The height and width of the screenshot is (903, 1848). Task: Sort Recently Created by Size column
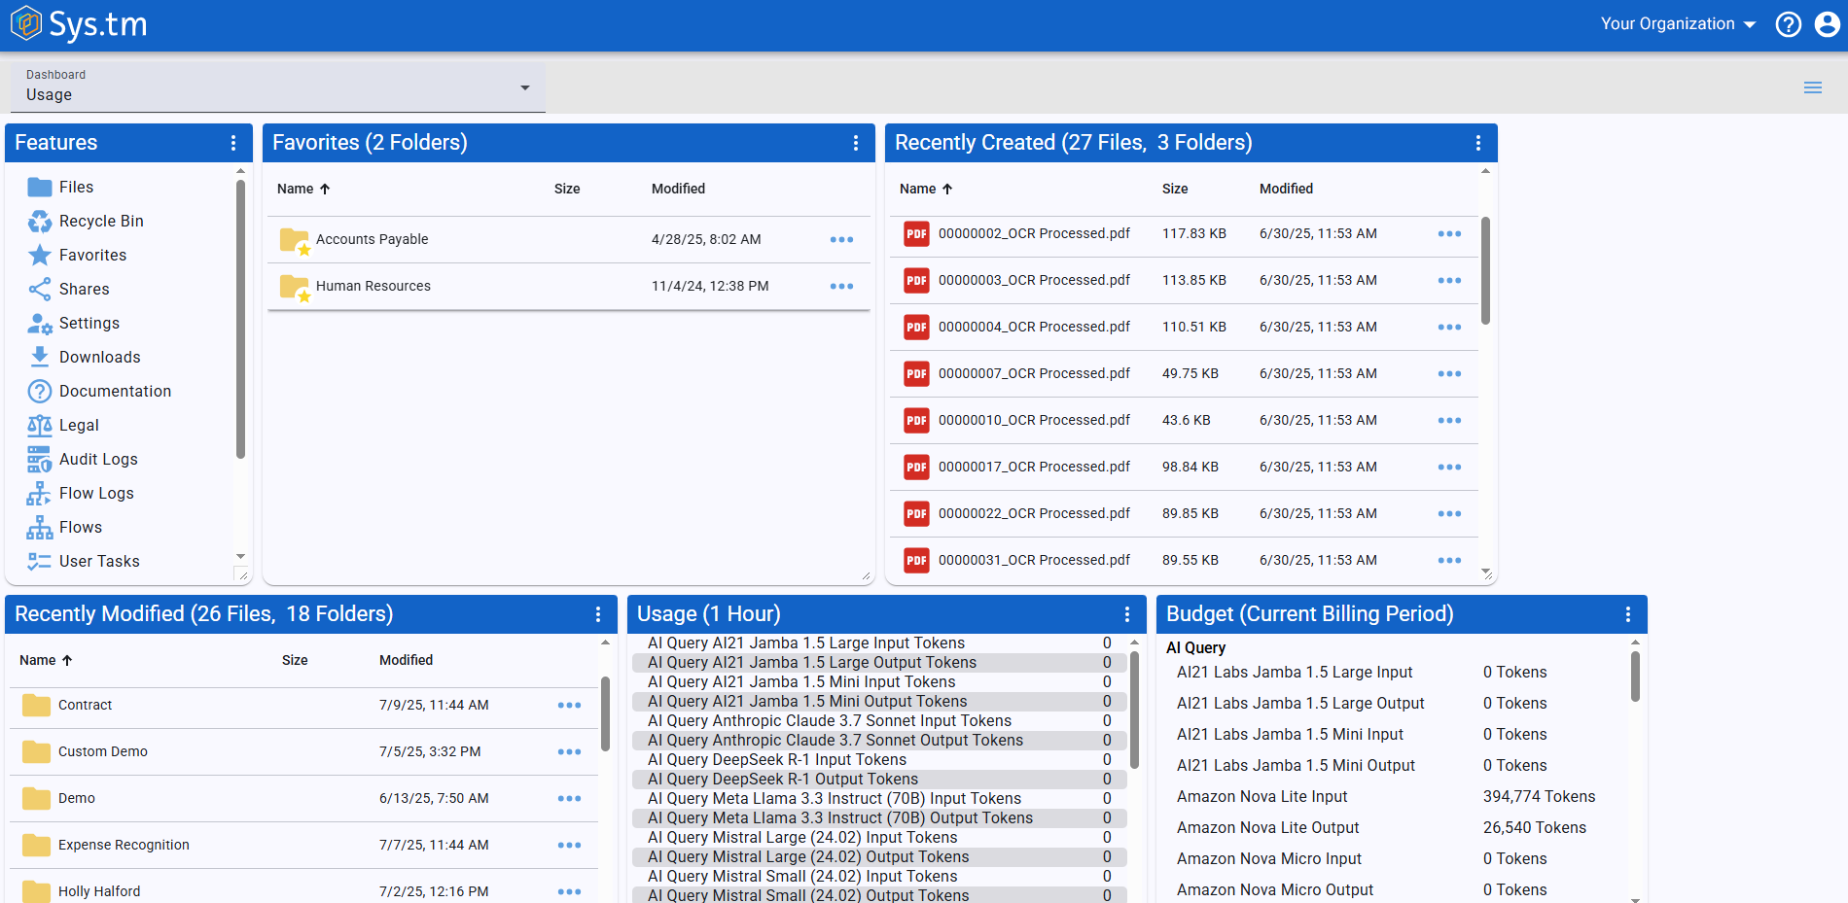coord(1175,189)
